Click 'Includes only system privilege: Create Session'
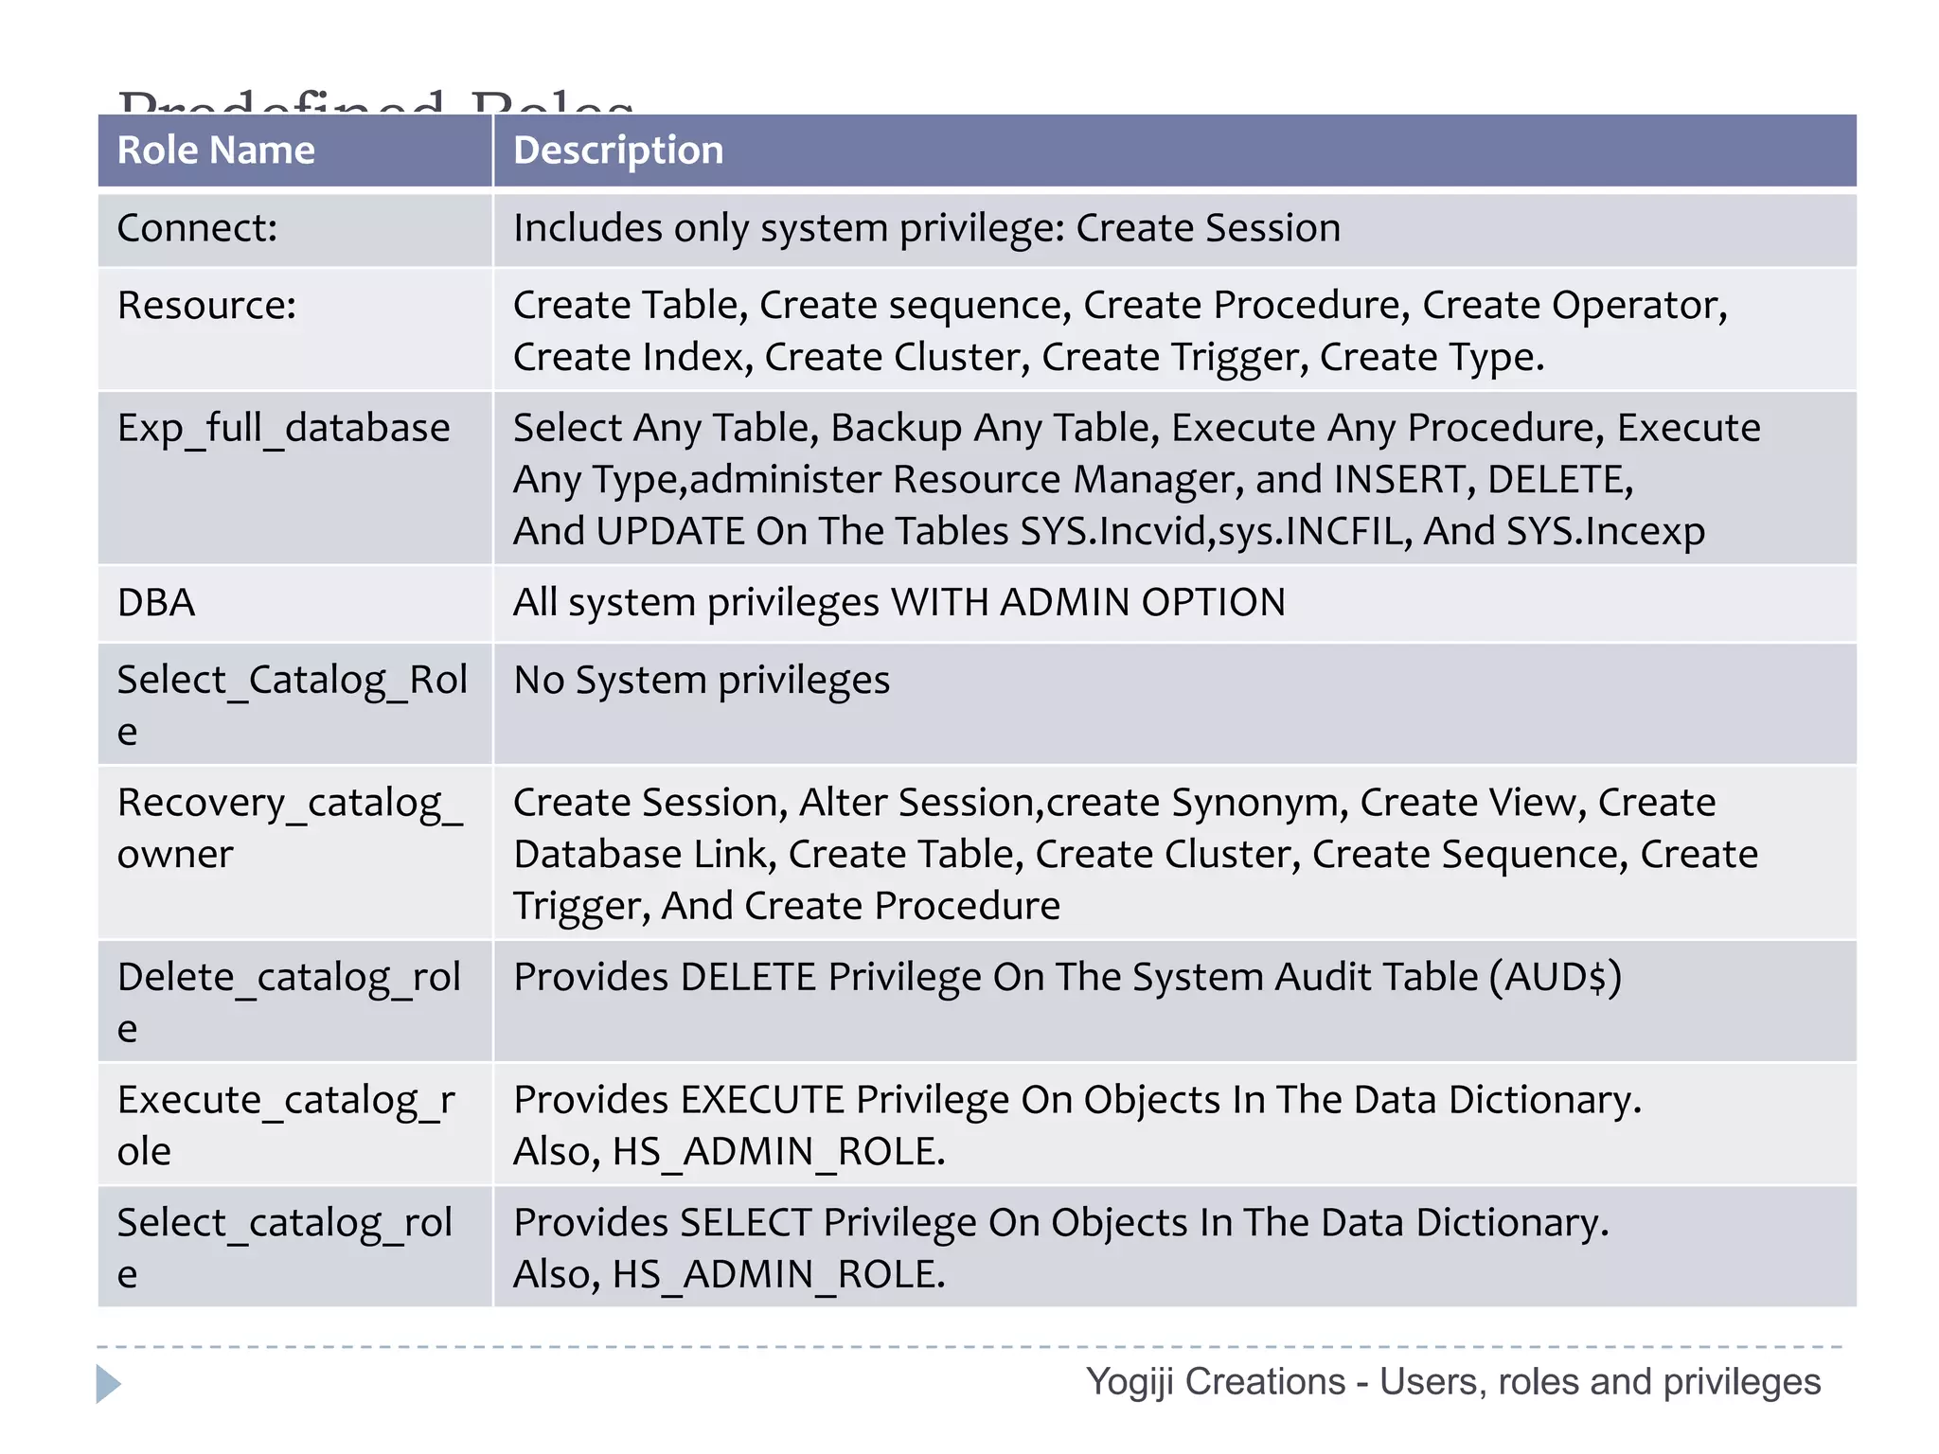1939x1454 pixels. point(927,229)
